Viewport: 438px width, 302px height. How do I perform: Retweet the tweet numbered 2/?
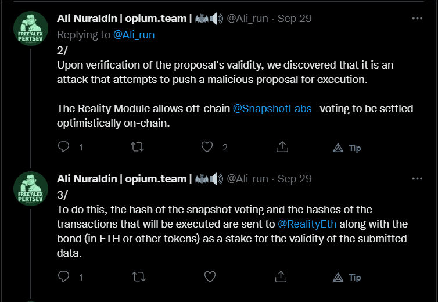(138, 147)
